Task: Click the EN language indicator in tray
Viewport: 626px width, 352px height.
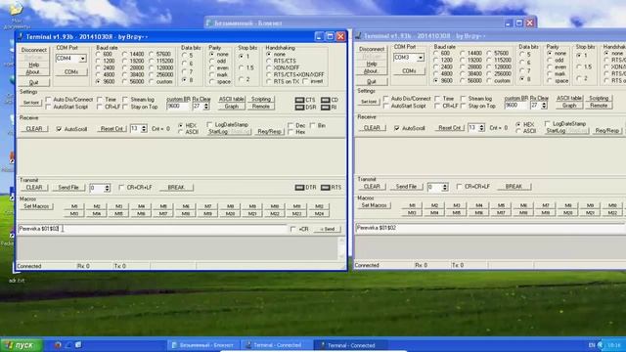Action: tap(592, 345)
